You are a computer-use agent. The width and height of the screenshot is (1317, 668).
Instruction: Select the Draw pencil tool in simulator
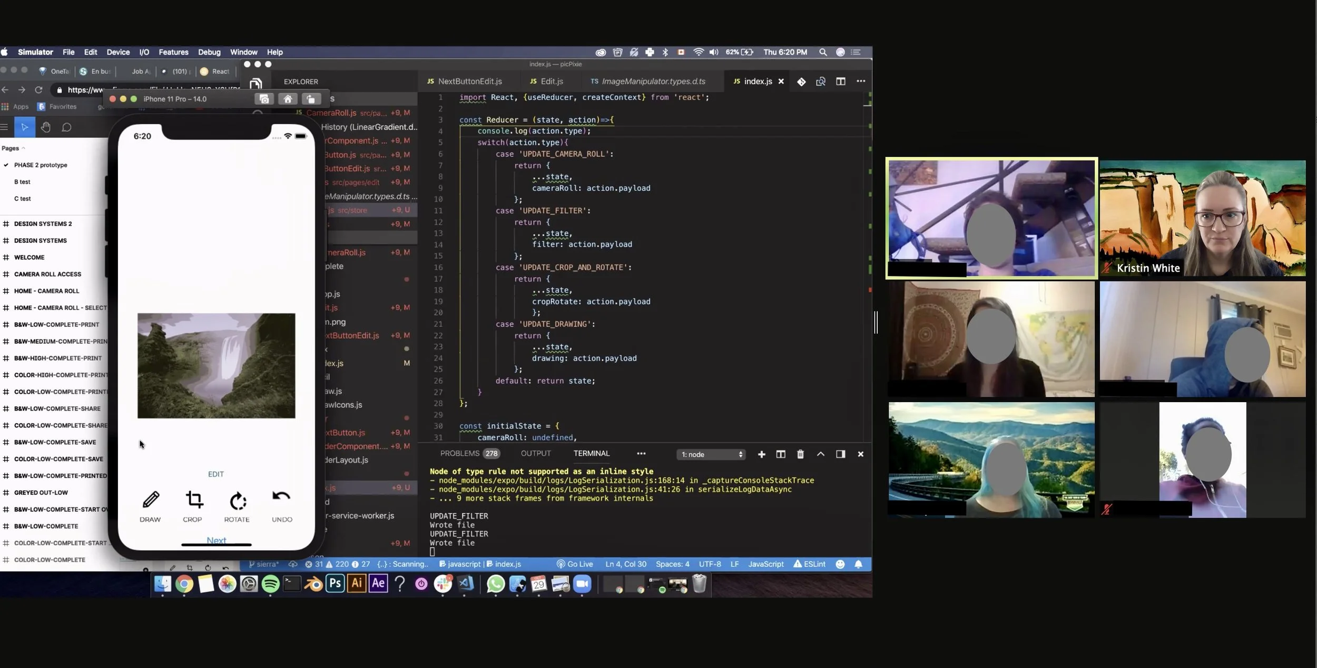click(151, 500)
